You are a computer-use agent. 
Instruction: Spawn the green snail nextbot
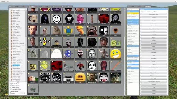tap(116, 43)
